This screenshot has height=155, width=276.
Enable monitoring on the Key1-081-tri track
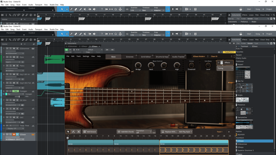click(x=17, y=74)
